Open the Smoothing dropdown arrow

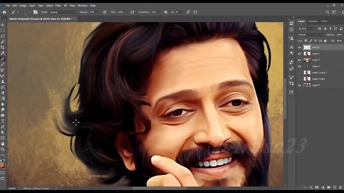tap(160, 12)
